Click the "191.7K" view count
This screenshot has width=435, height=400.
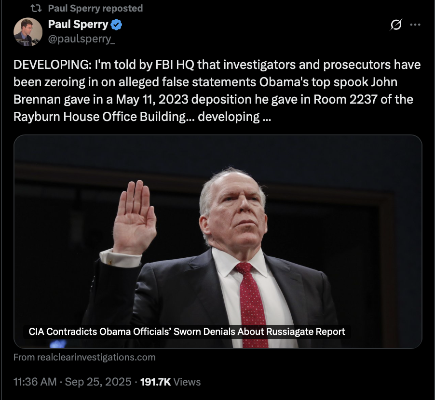pos(155,382)
